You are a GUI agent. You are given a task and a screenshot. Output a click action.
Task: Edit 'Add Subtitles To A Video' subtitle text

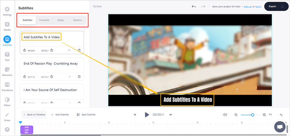tap(41, 37)
